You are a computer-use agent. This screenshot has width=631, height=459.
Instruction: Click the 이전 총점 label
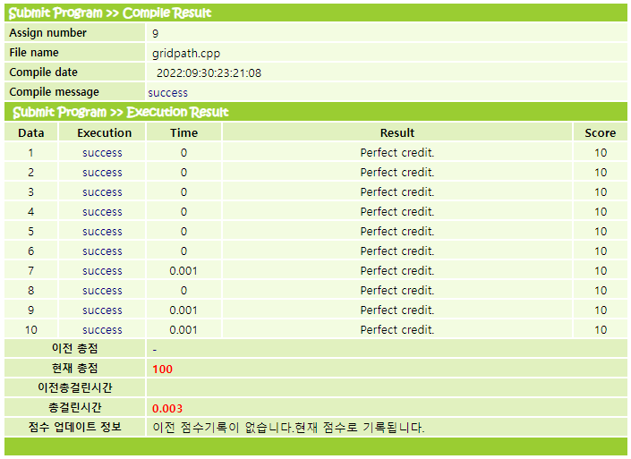click(x=75, y=348)
